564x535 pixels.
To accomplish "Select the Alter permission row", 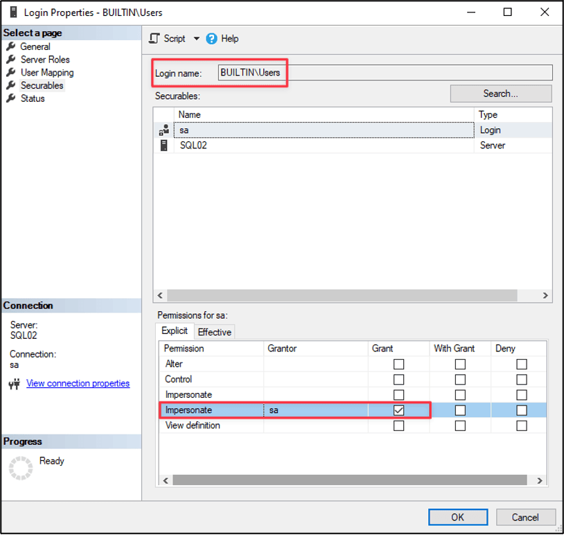I will (x=353, y=364).
